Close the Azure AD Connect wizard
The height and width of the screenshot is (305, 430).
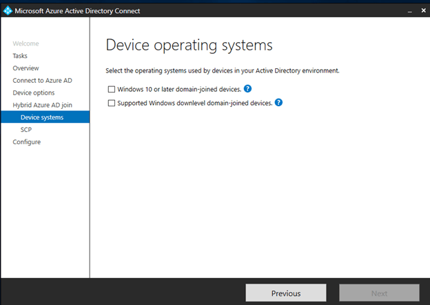pos(420,10)
